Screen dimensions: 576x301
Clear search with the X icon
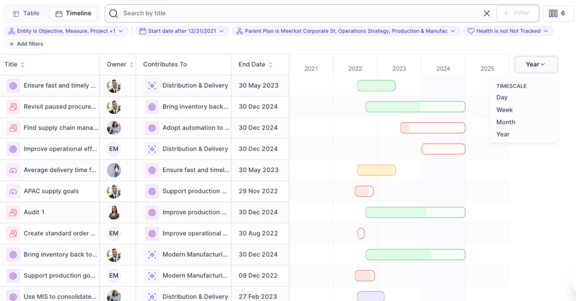click(487, 13)
